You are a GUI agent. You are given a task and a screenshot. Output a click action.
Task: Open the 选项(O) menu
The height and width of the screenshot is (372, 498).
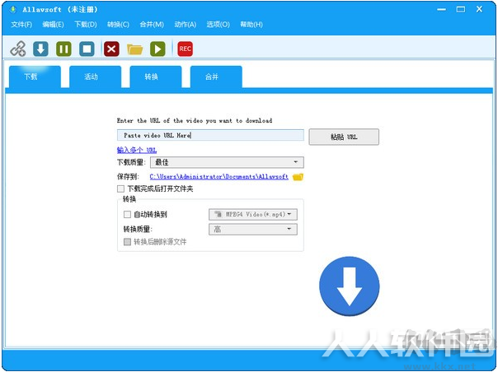click(x=218, y=25)
